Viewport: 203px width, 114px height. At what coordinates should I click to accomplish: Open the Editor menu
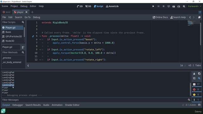[x=33, y=6]
